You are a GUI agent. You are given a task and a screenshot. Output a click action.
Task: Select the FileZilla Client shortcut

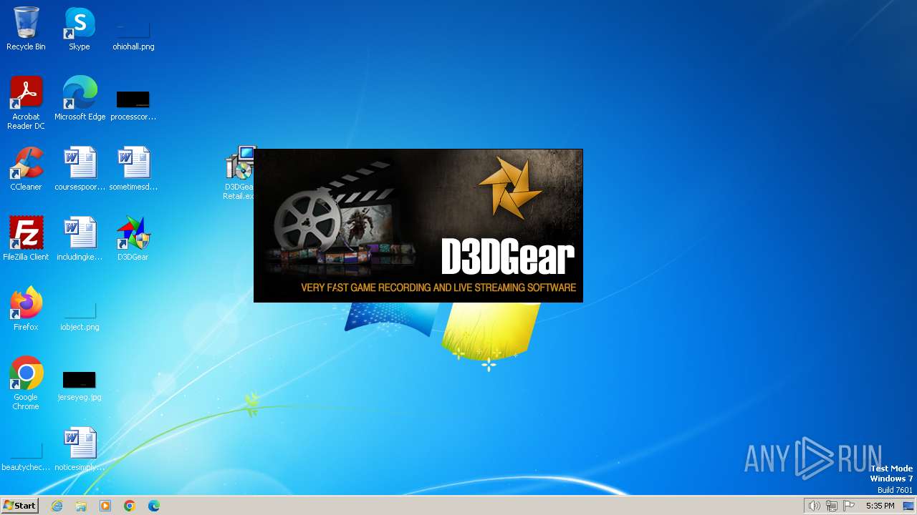26,239
